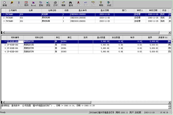
Task: Click the 复制 (Copy) toolbar icon
Action: (x=41, y=4)
